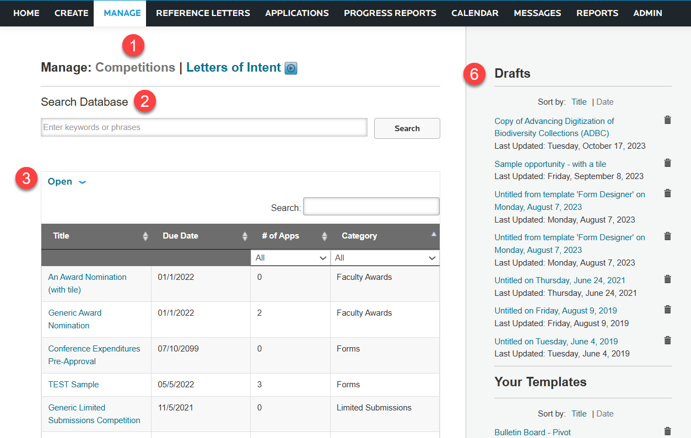
Task: Open the Category filter dropdown
Action: click(385, 258)
